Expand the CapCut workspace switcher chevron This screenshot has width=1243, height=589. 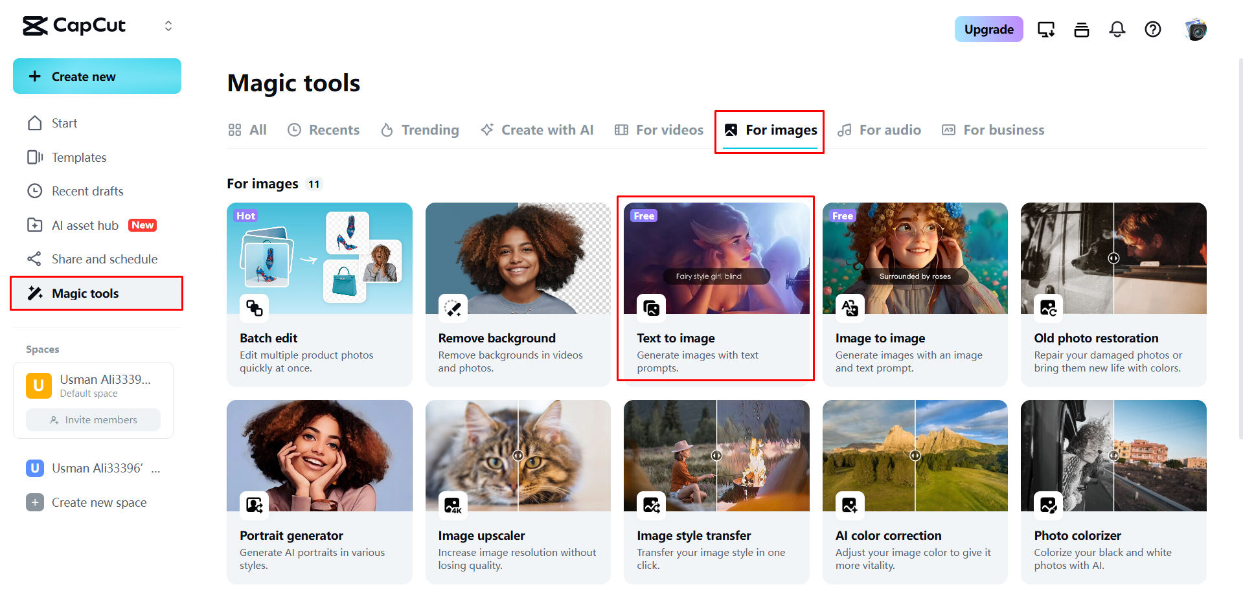(168, 26)
